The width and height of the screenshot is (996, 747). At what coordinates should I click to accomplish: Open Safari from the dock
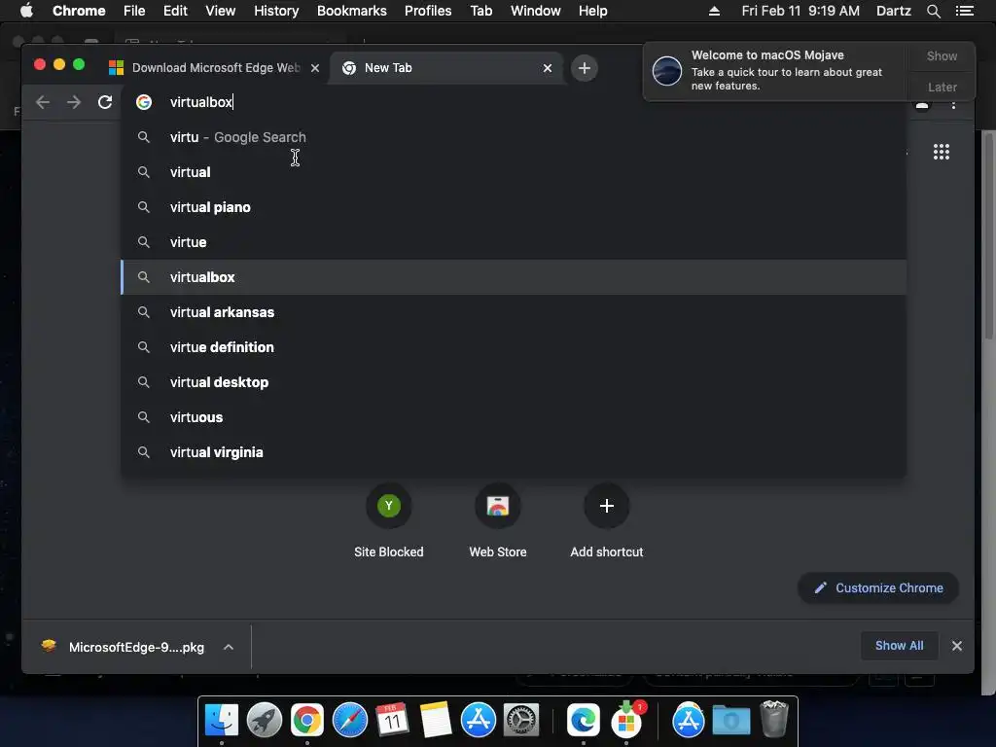coord(350,720)
